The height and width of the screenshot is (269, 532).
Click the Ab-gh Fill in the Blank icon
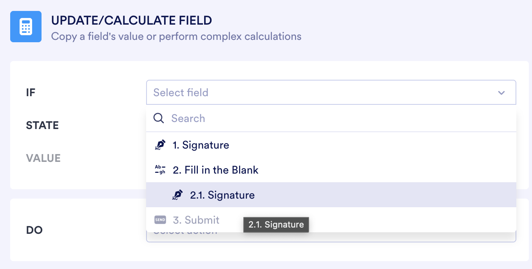pos(160,170)
